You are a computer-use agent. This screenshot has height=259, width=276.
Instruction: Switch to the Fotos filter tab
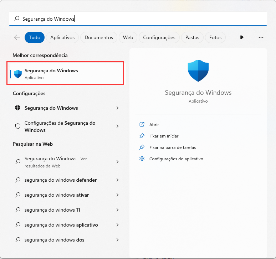215,37
